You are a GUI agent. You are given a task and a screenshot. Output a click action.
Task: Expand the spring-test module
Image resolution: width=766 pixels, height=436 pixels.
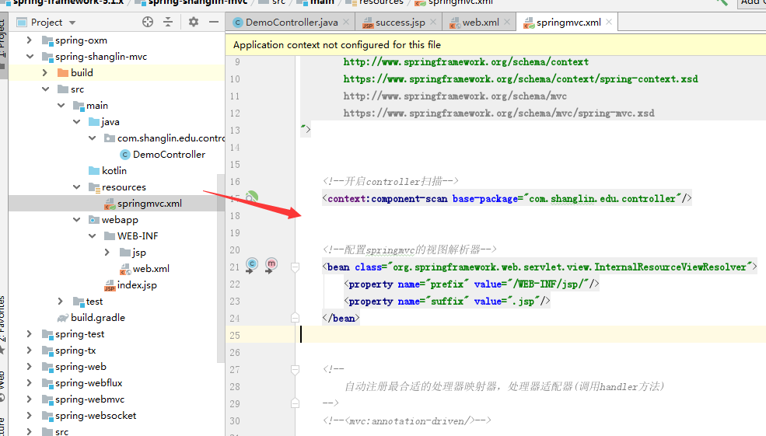[30, 334]
